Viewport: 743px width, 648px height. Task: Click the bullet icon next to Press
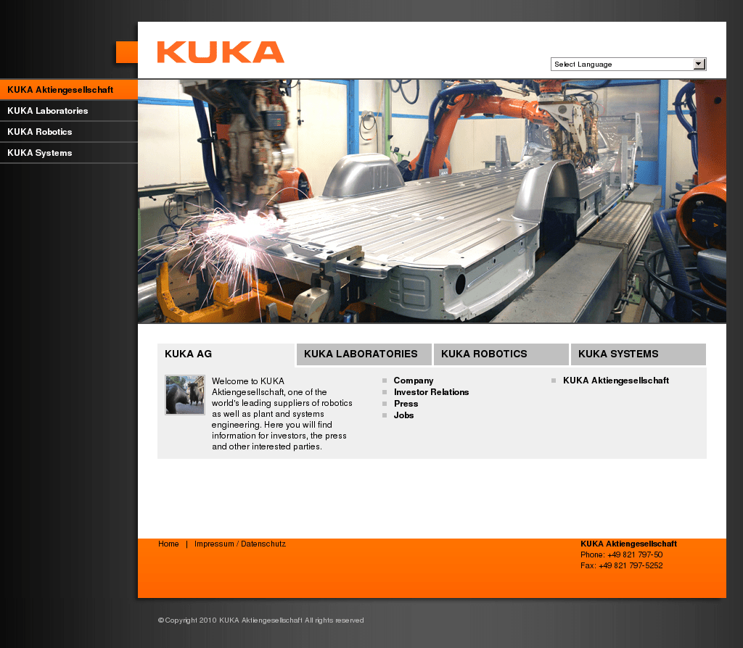point(384,403)
